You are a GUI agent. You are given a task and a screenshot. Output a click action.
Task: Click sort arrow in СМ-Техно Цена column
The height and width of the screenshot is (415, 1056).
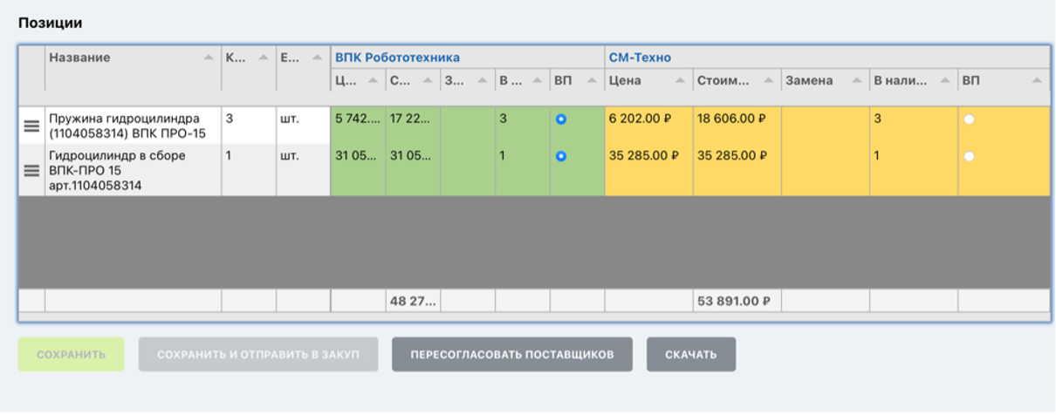click(679, 81)
